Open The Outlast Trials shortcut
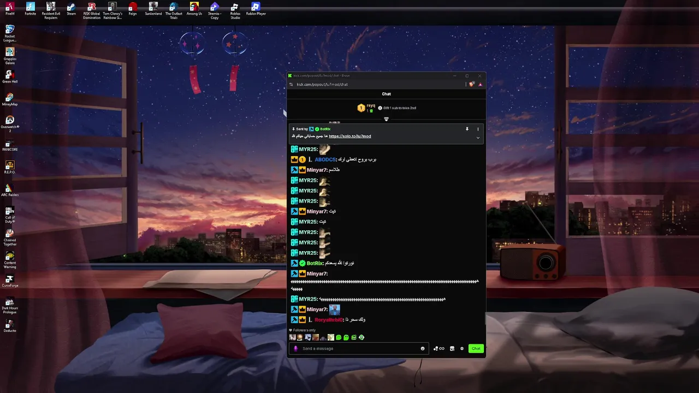The image size is (699, 393). pos(174,10)
